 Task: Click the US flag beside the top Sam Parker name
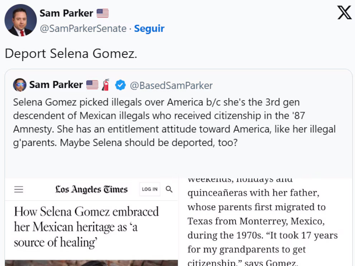pyautogui.click(x=103, y=14)
